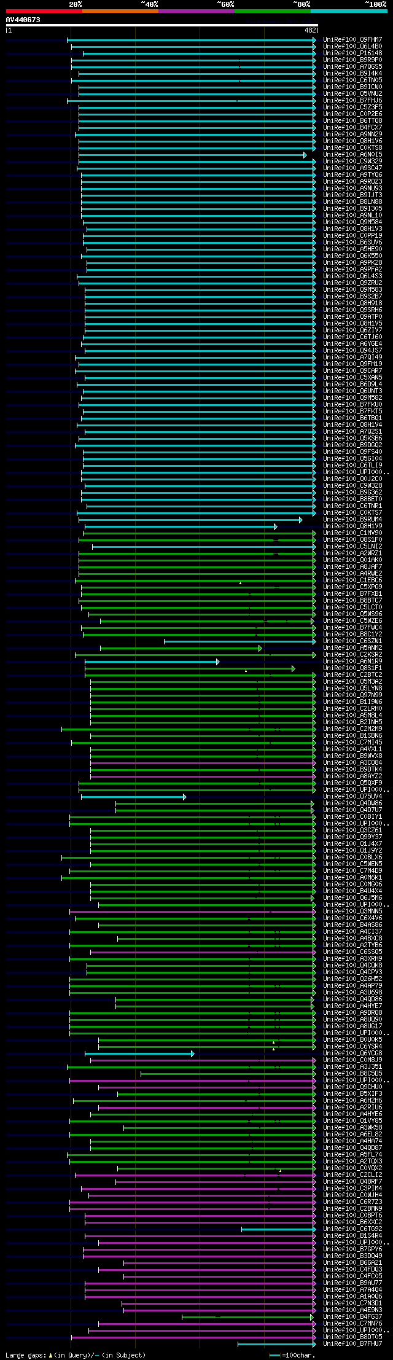Select label UniRef100_B4FG37
This screenshot has width=393, height=1360.
tap(352, 1316)
